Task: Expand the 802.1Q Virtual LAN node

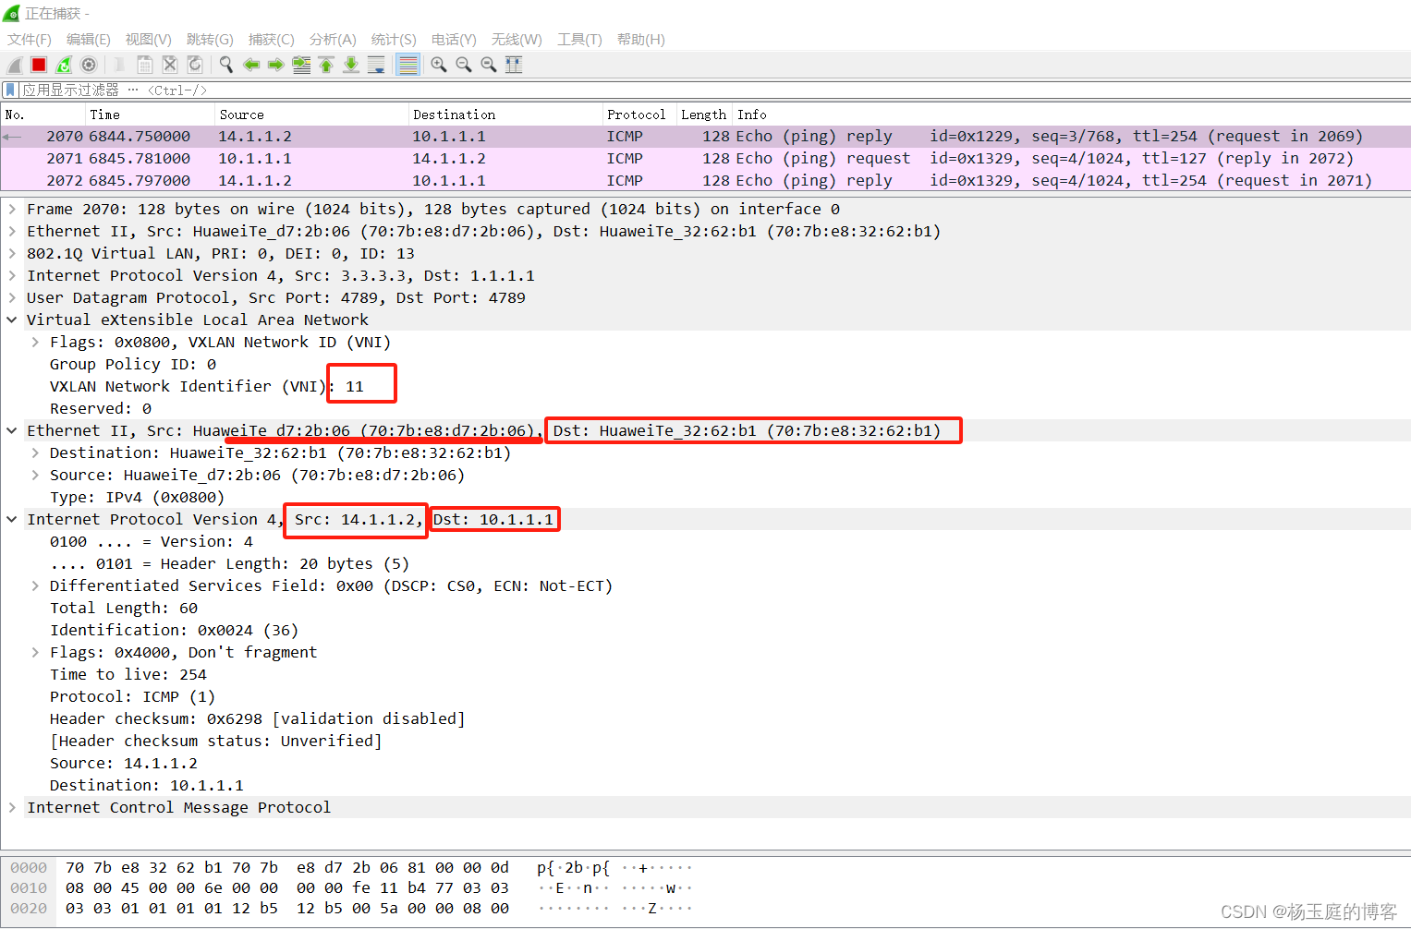Action: tap(12, 254)
